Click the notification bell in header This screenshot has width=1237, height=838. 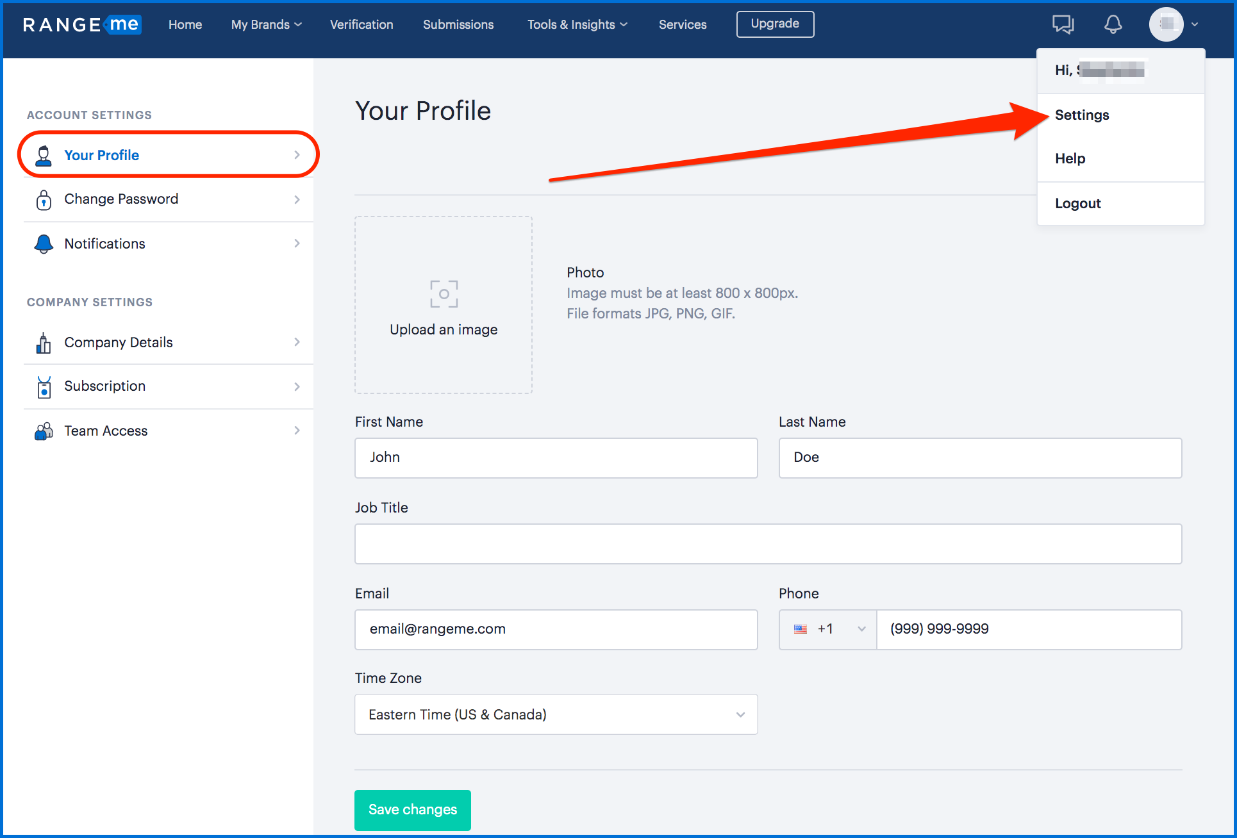tap(1113, 24)
